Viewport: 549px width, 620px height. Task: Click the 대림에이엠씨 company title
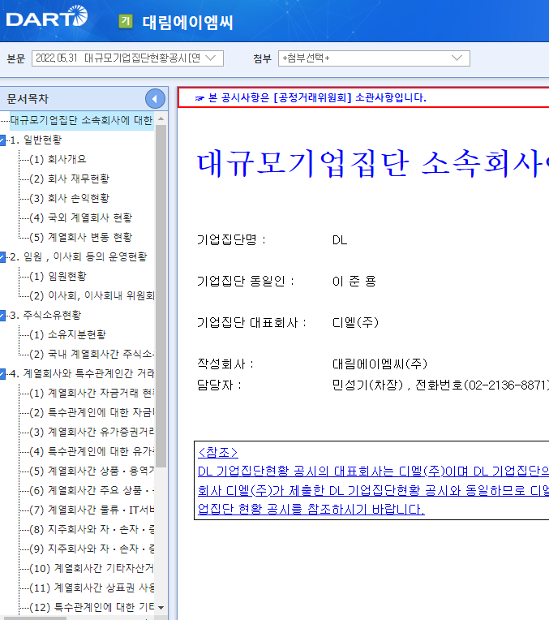(188, 23)
